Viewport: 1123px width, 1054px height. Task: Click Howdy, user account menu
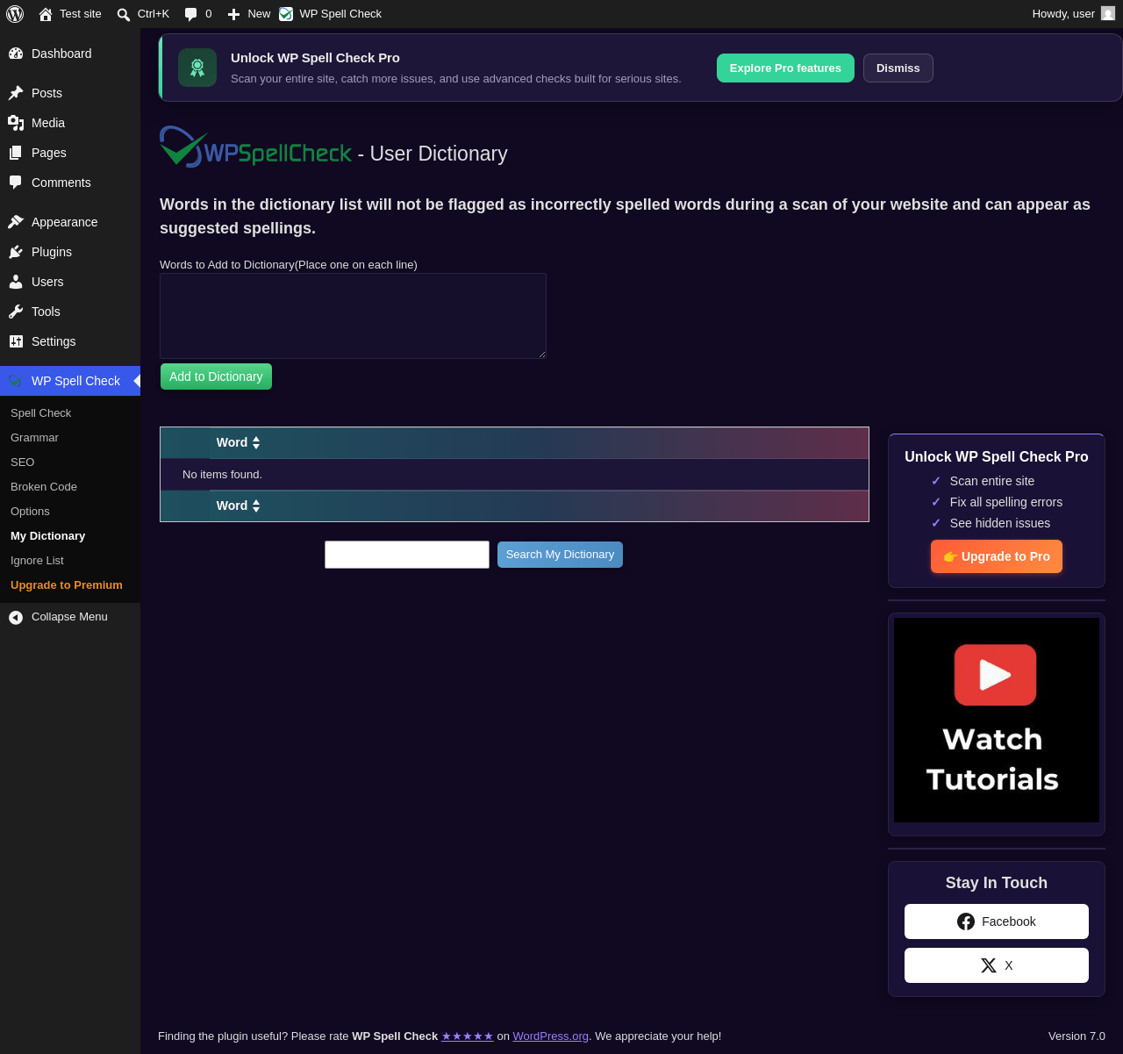point(1073,14)
